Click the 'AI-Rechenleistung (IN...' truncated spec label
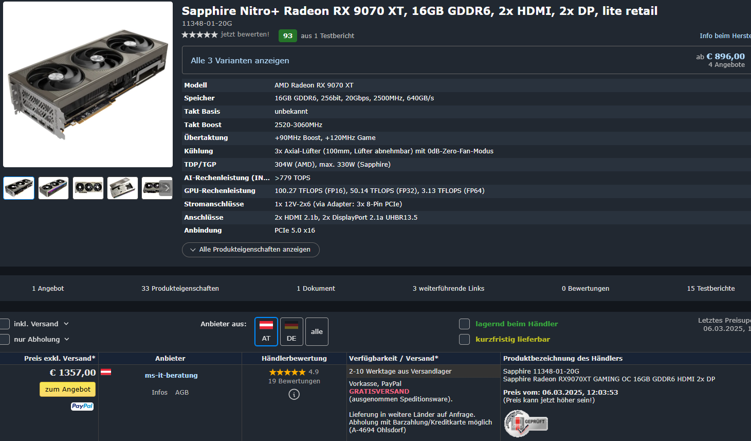Image resolution: width=751 pixels, height=441 pixels. 227,178
